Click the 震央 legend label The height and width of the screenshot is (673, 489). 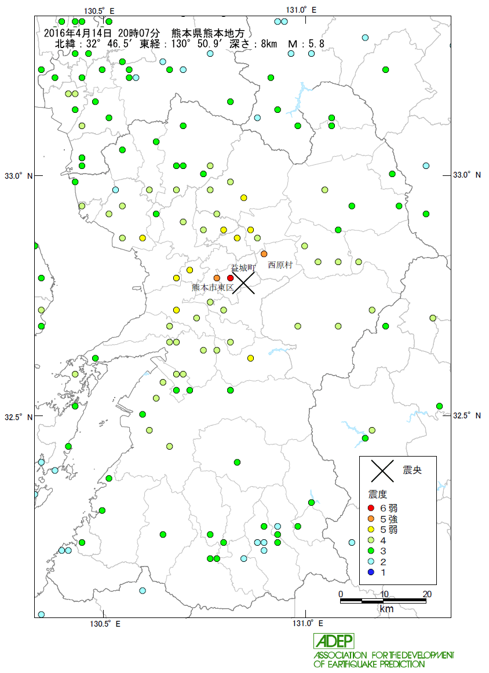coord(412,470)
